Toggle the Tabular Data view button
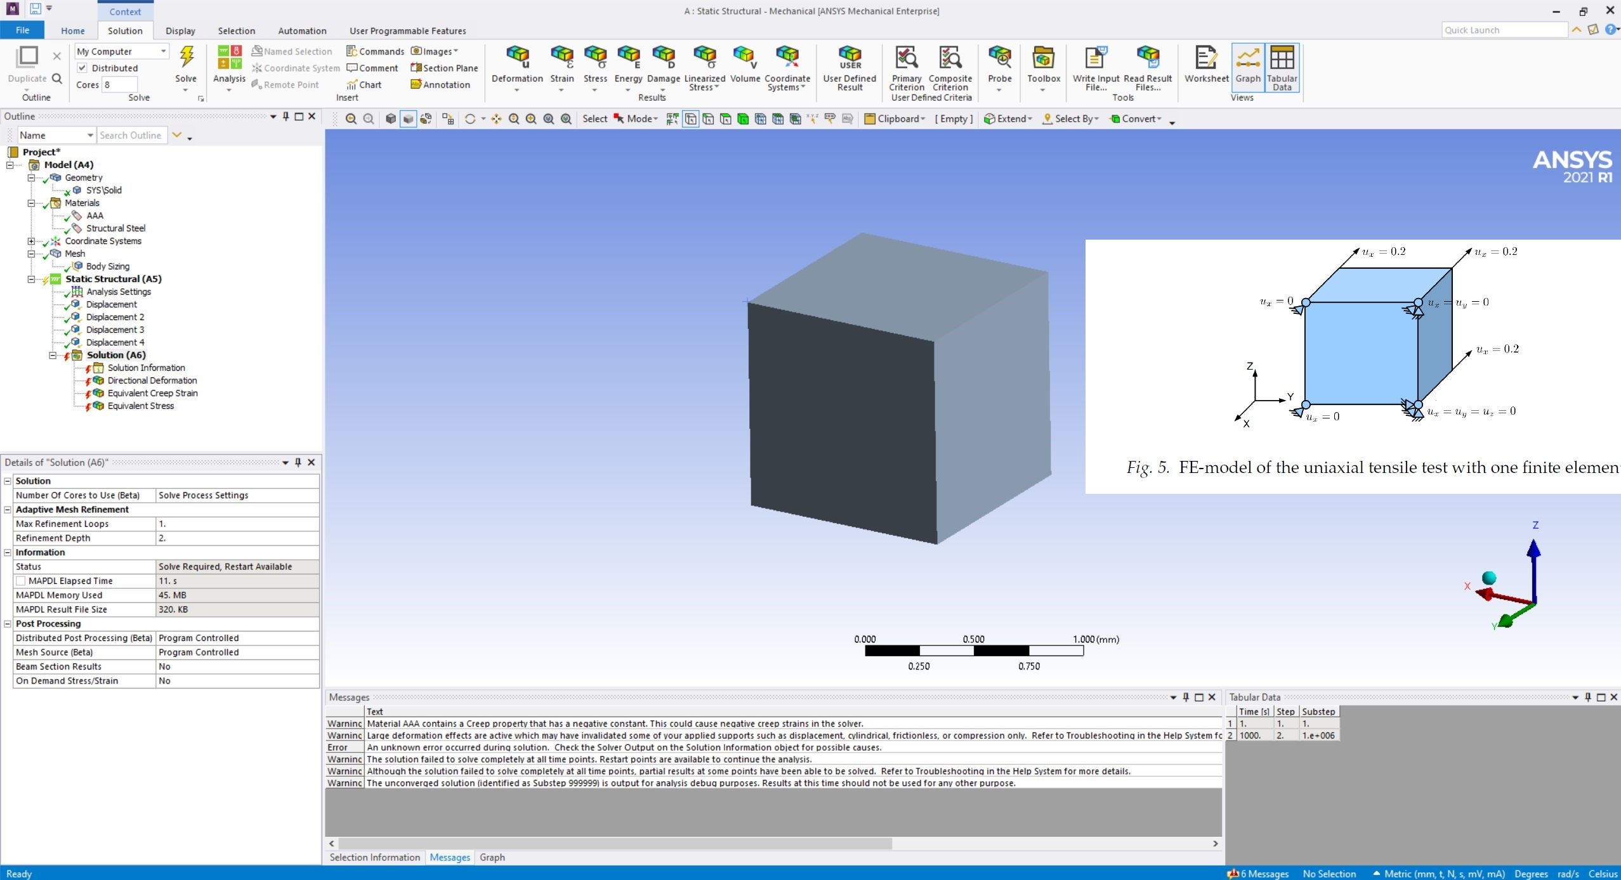Image resolution: width=1621 pixels, height=880 pixels. coord(1282,67)
